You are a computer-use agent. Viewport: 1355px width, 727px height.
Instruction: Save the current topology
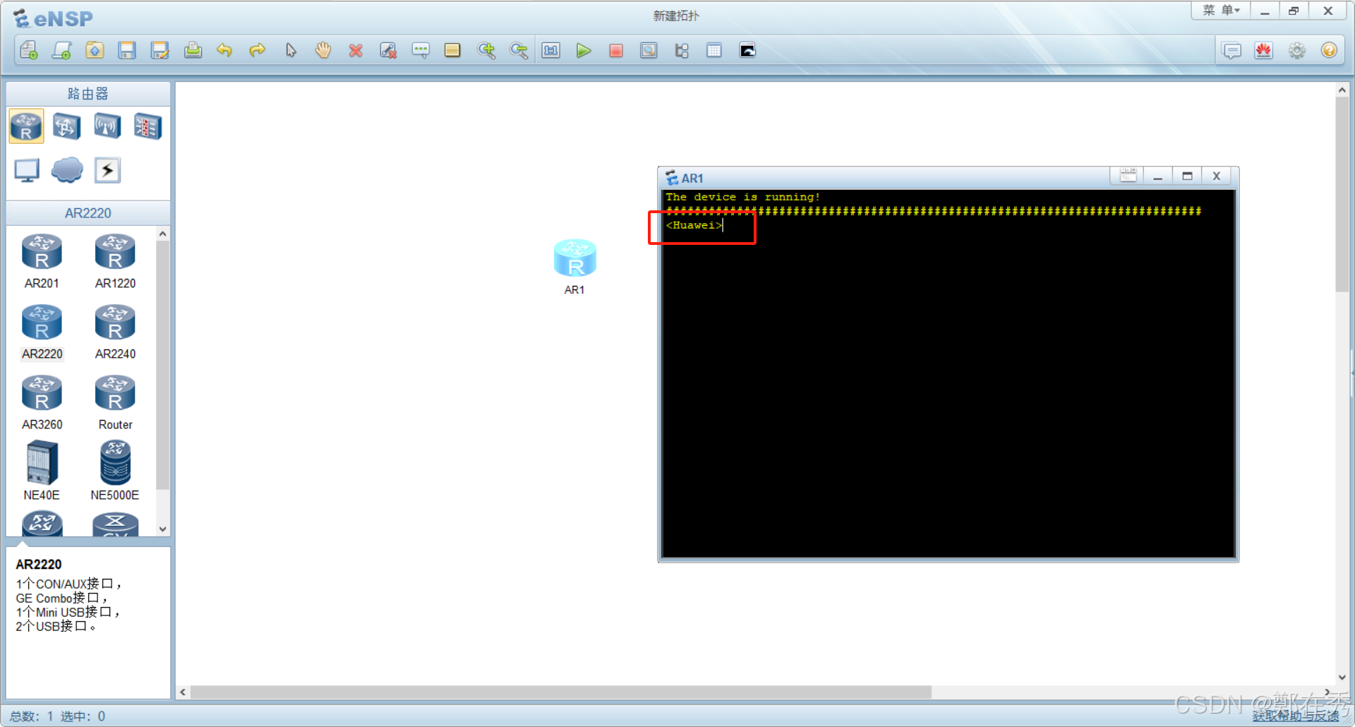pyautogui.click(x=127, y=51)
